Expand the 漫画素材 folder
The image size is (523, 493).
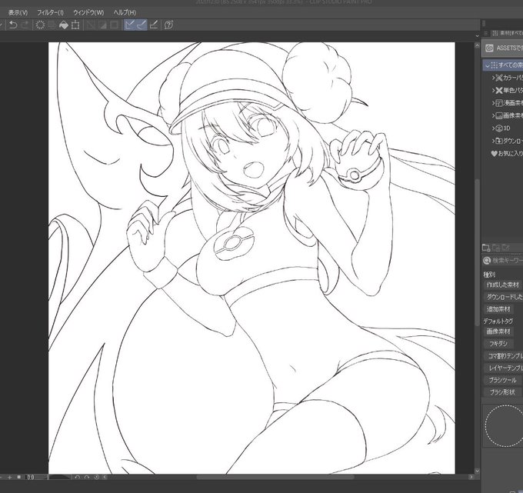point(493,103)
